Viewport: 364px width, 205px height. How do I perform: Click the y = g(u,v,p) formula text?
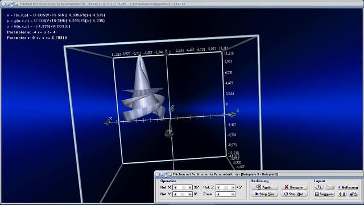click(x=56, y=20)
